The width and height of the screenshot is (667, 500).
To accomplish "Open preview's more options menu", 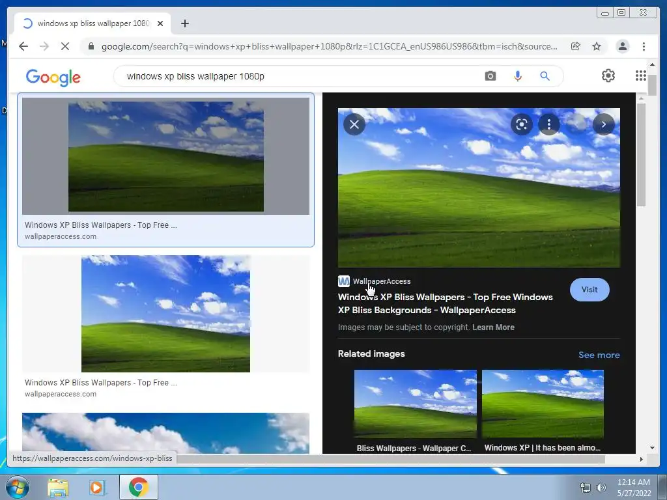I will point(549,124).
